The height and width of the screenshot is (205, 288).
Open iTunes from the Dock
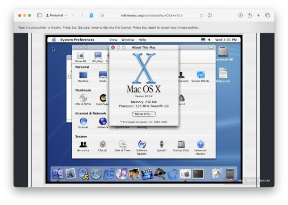point(121,174)
